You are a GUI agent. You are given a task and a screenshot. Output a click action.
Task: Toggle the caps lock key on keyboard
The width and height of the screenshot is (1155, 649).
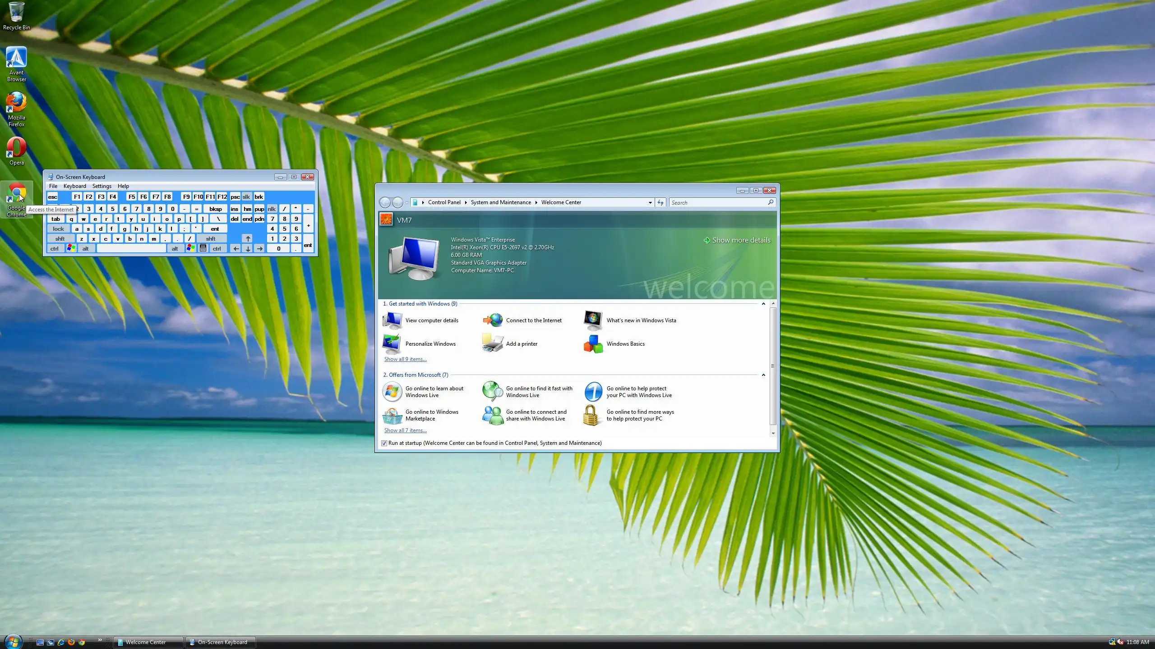point(58,229)
